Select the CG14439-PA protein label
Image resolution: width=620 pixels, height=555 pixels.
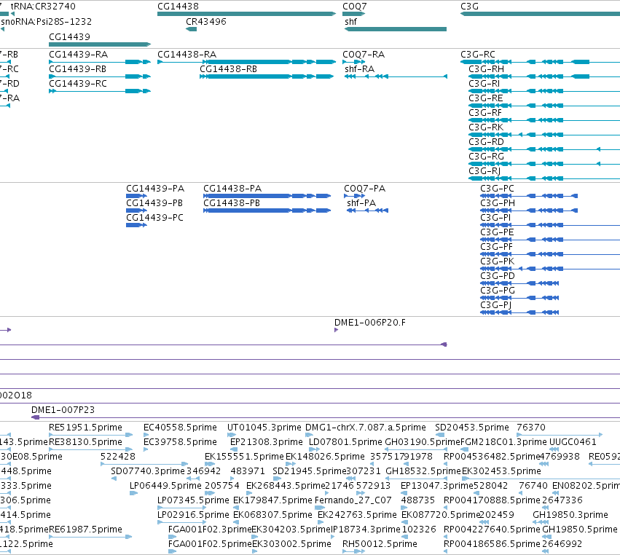(155, 188)
